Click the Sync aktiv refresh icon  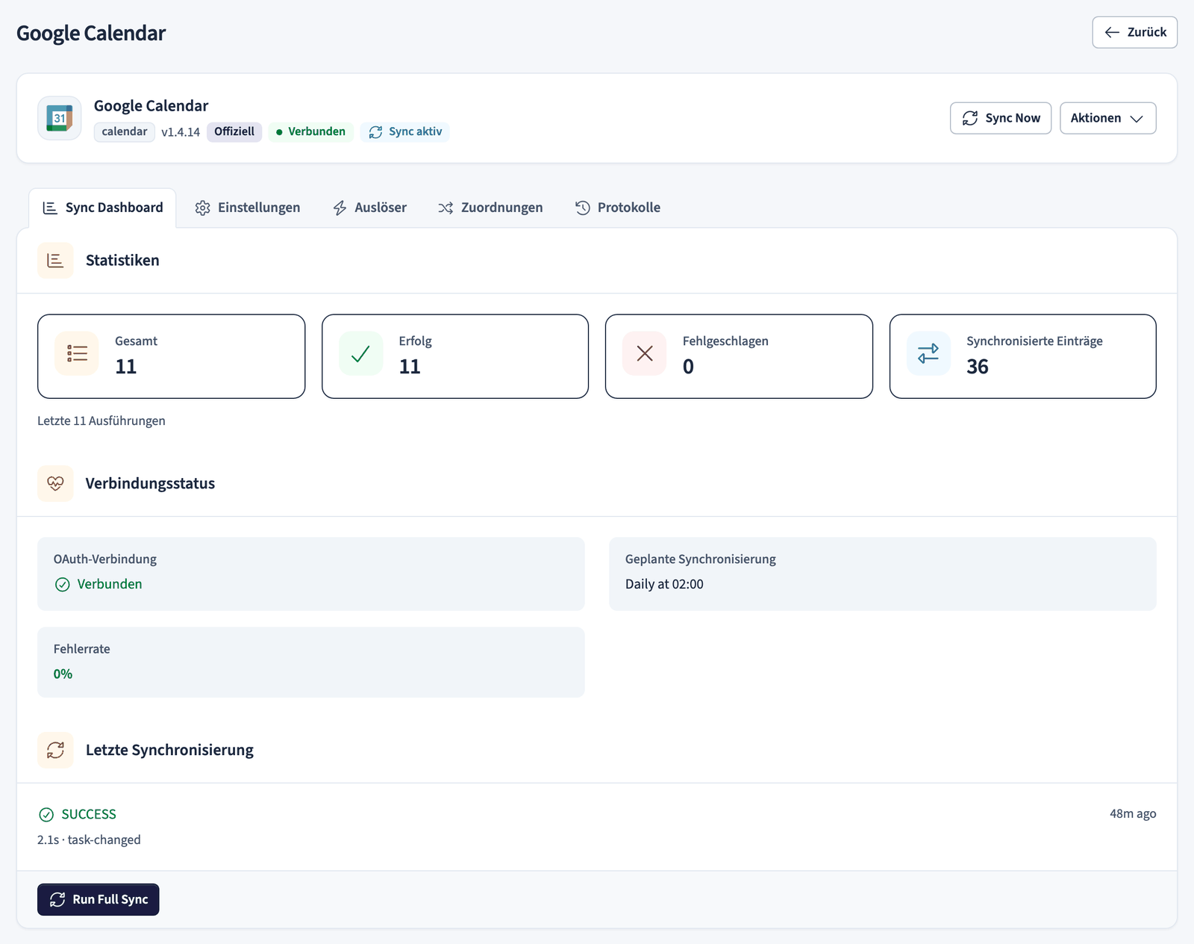(x=375, y=132)
